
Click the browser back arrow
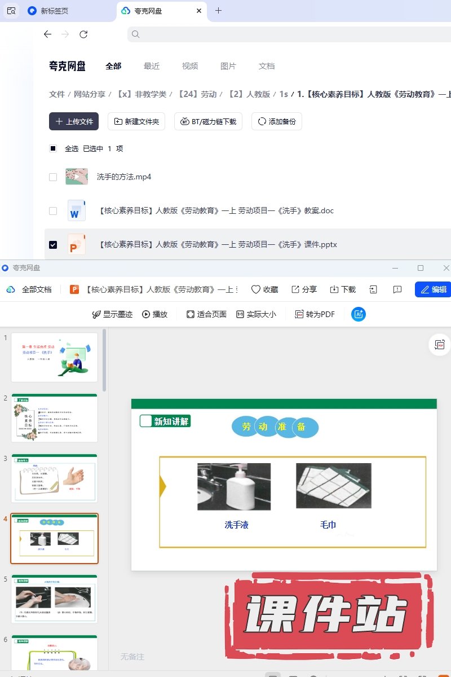point(47,34)
